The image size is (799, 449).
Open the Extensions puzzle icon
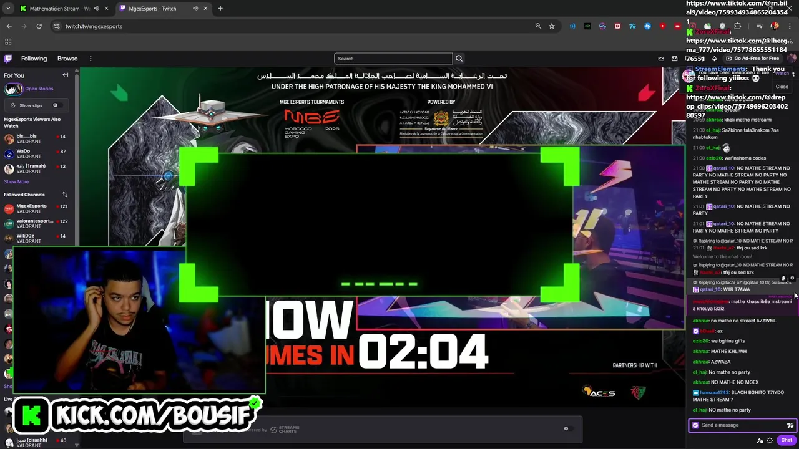click(738, 26)
